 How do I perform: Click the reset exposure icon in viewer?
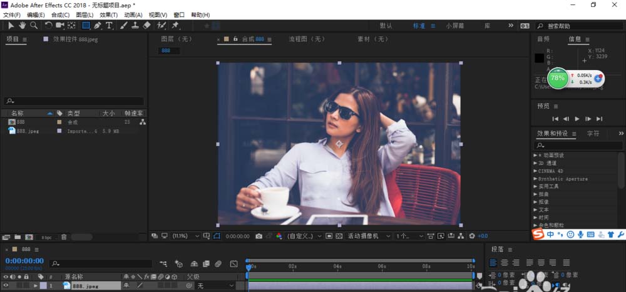(472, 236)
